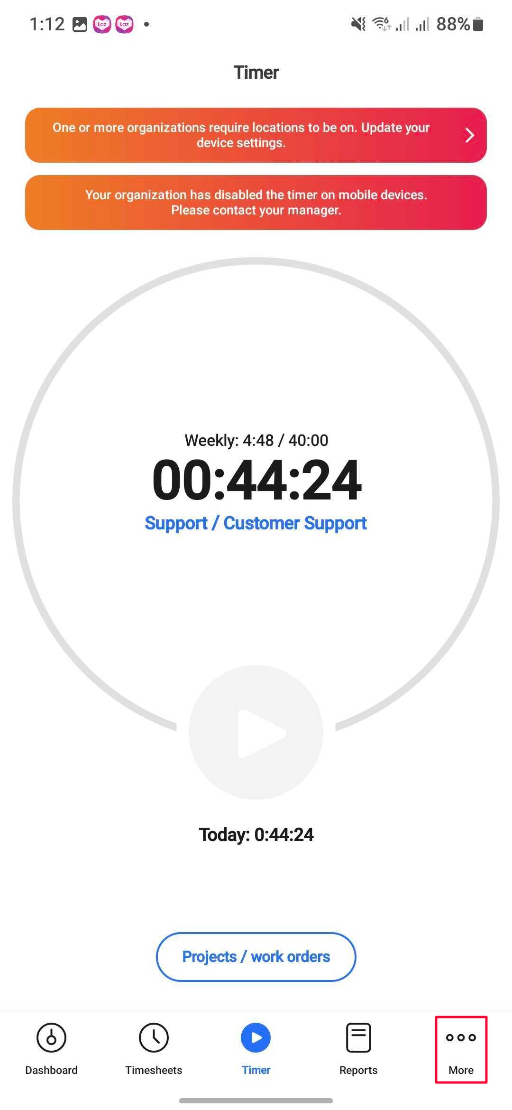Tap the location settings warning banner
This screenshot has width=512, height=1110.
[256, 135]
